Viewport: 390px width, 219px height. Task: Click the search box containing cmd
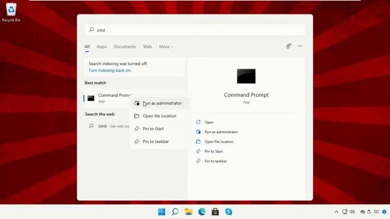(195, 30)
